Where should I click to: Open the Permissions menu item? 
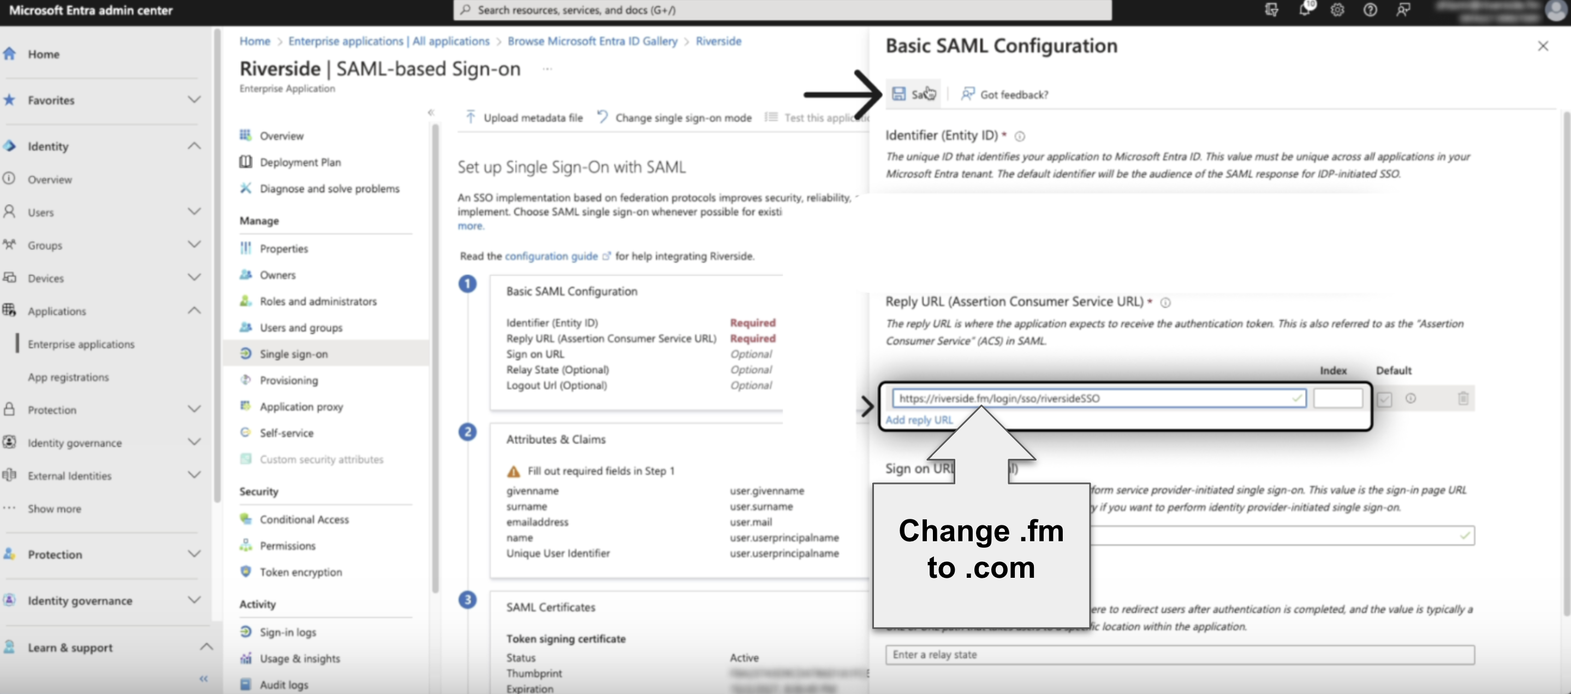287,546
